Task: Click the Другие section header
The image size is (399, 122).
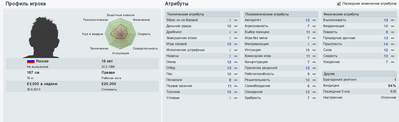Action: point(359,74)
